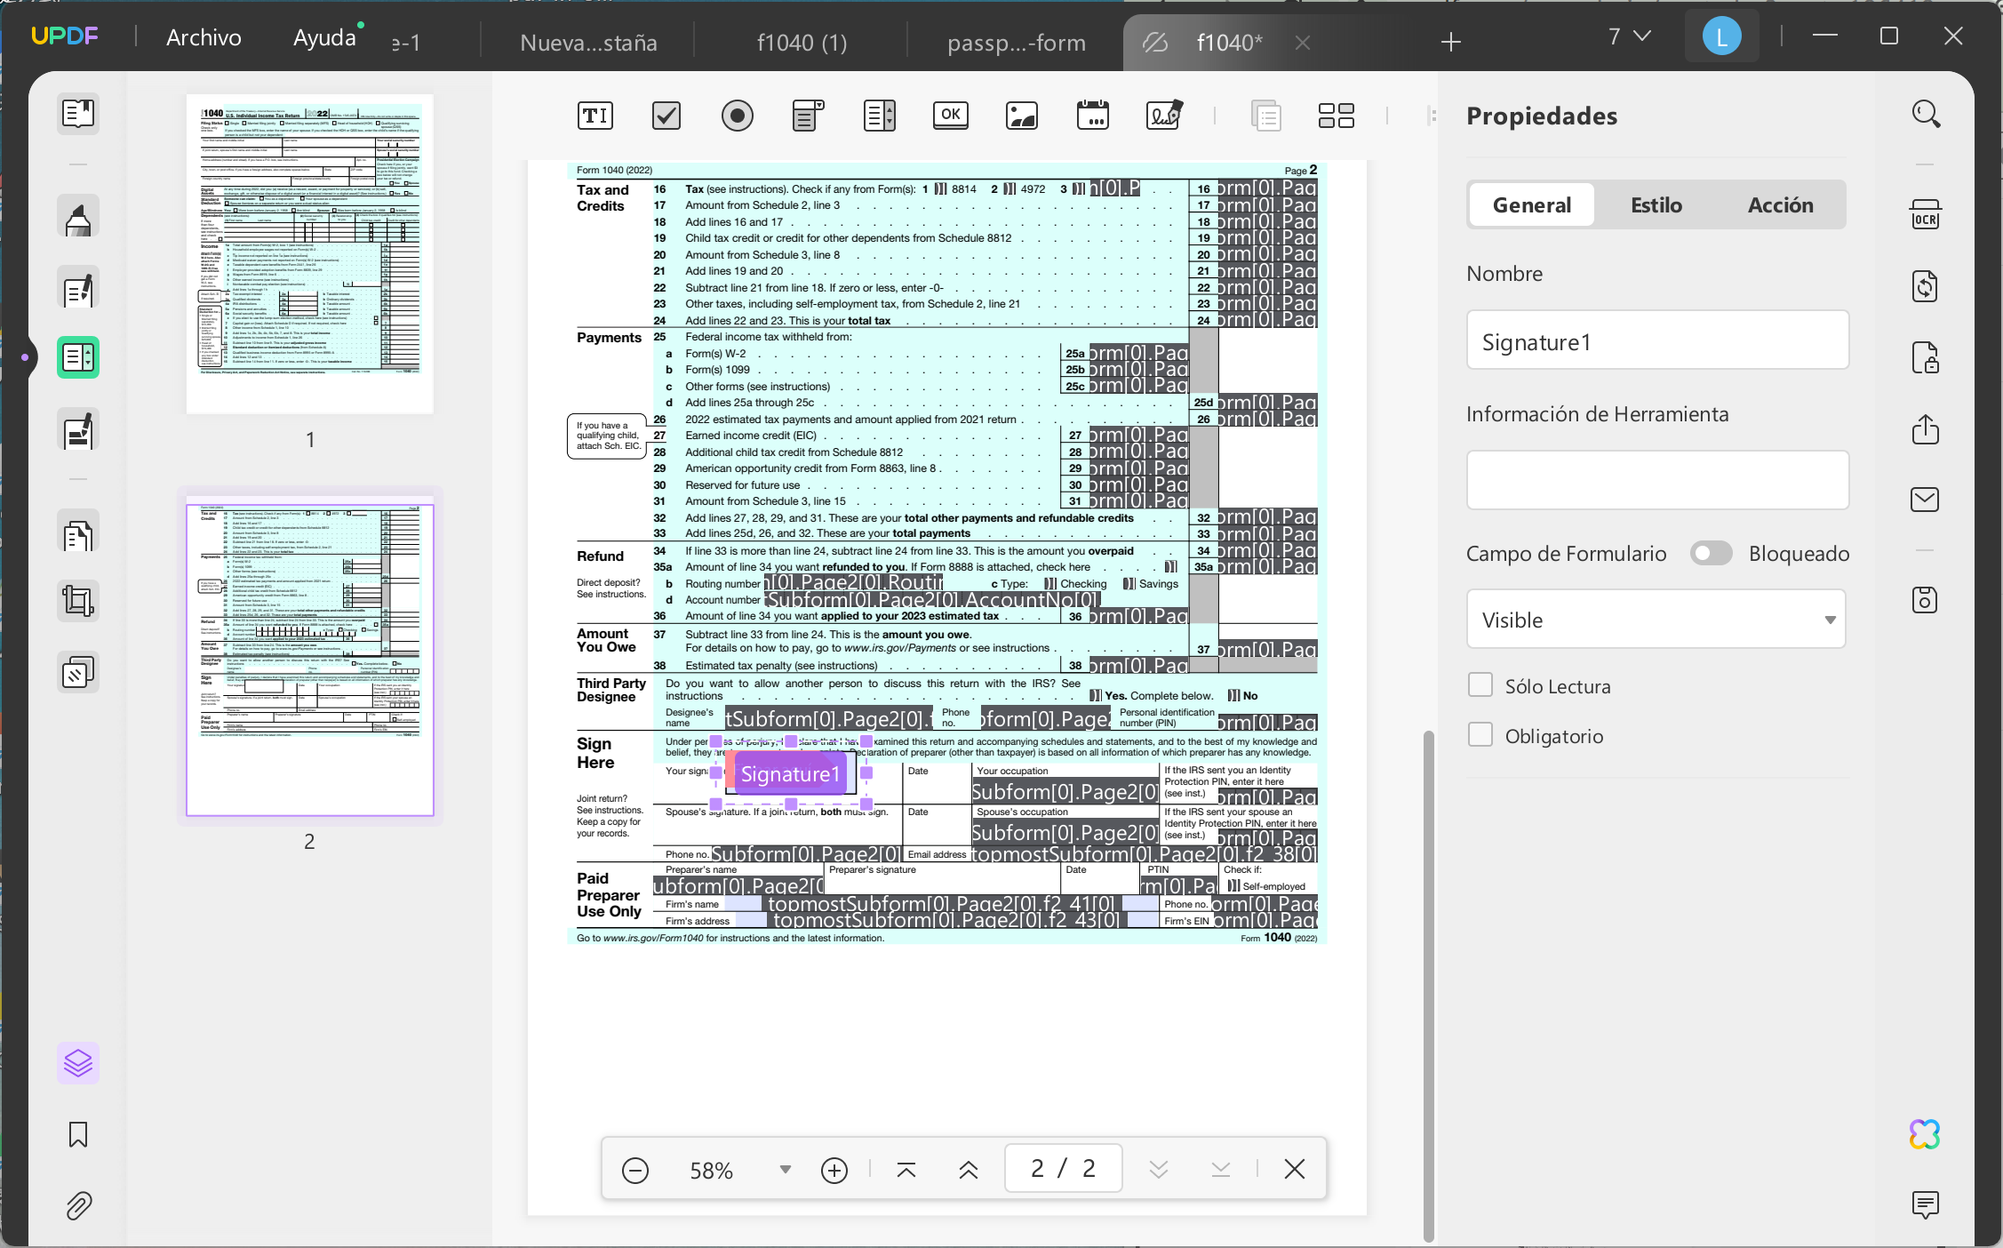Go to first page button
The height and width of the screenshot is (1248, 2003).
click(906, 1170)
